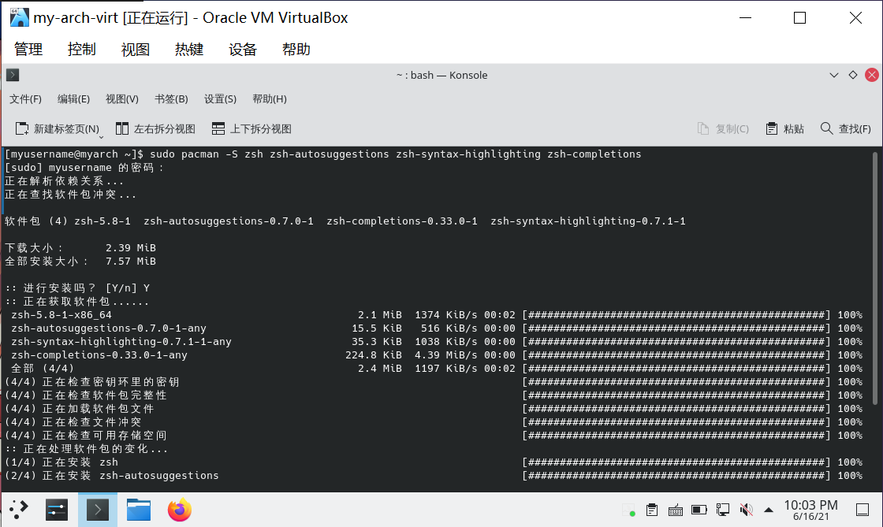Open Konsole's 书签 bookmarks menu
883x527 pixels.
170,98
